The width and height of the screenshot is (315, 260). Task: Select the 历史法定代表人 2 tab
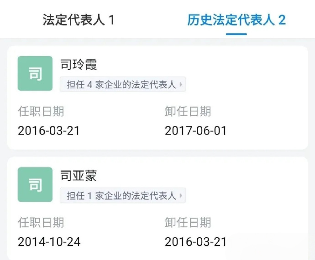[x=236, y=20]
